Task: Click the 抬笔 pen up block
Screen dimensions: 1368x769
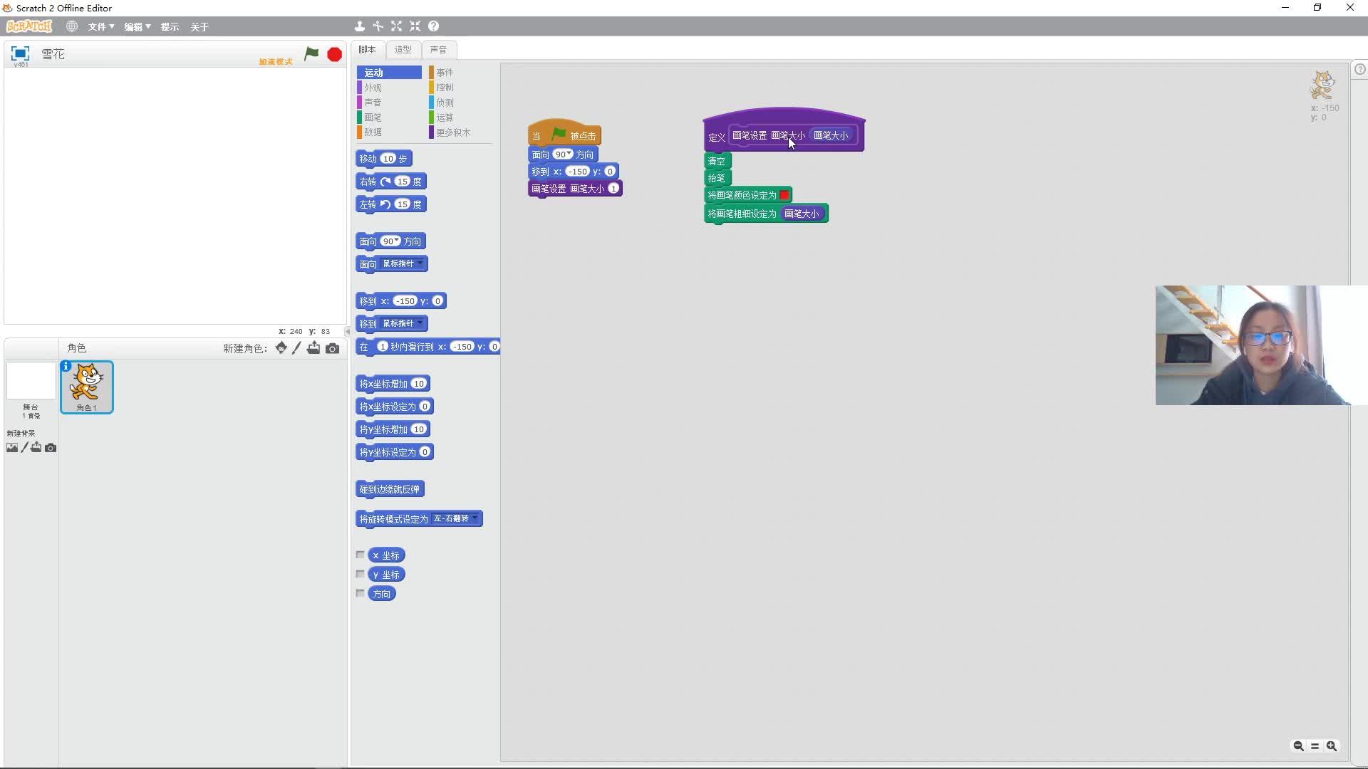Action: pyautogui.click(x=716, y=177)
